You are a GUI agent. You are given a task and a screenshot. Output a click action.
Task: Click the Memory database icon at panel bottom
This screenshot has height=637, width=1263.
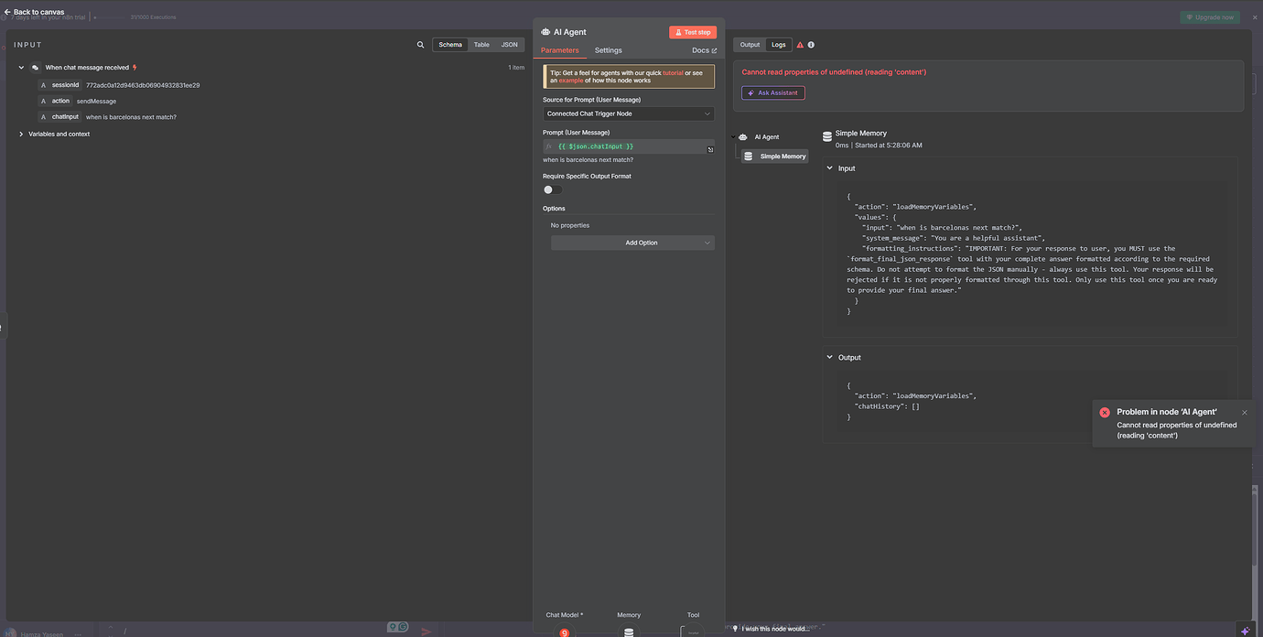[629, 632]
